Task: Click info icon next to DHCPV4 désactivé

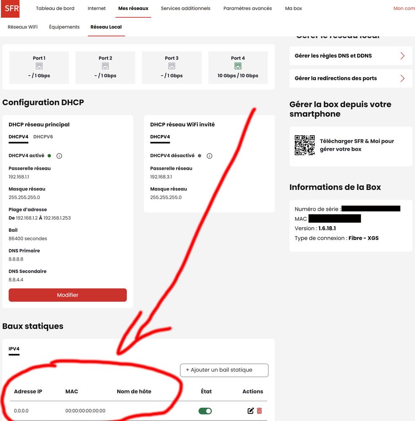Action: (209, 156)
